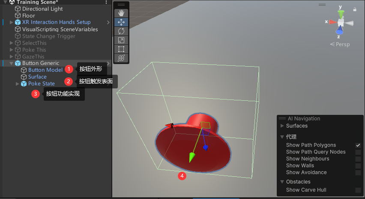Screen dimensions: 365x199
Task: Uncheck Show Path Polygons
Action: click(x=358, y=145)
